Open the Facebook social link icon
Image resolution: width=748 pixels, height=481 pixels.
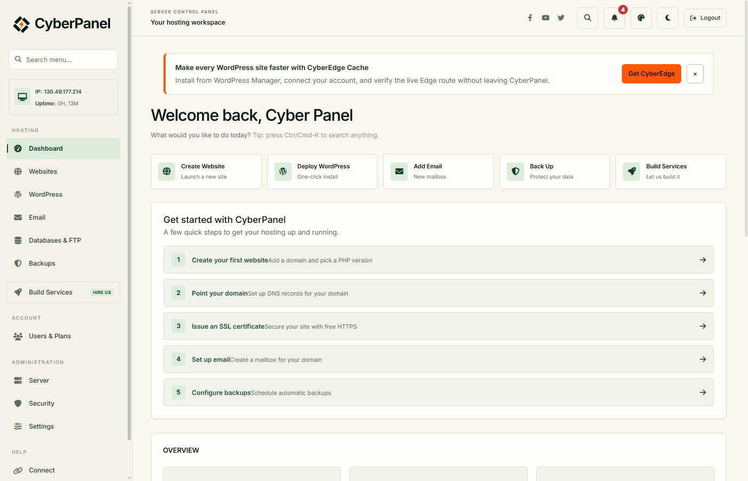coord(530,18)
